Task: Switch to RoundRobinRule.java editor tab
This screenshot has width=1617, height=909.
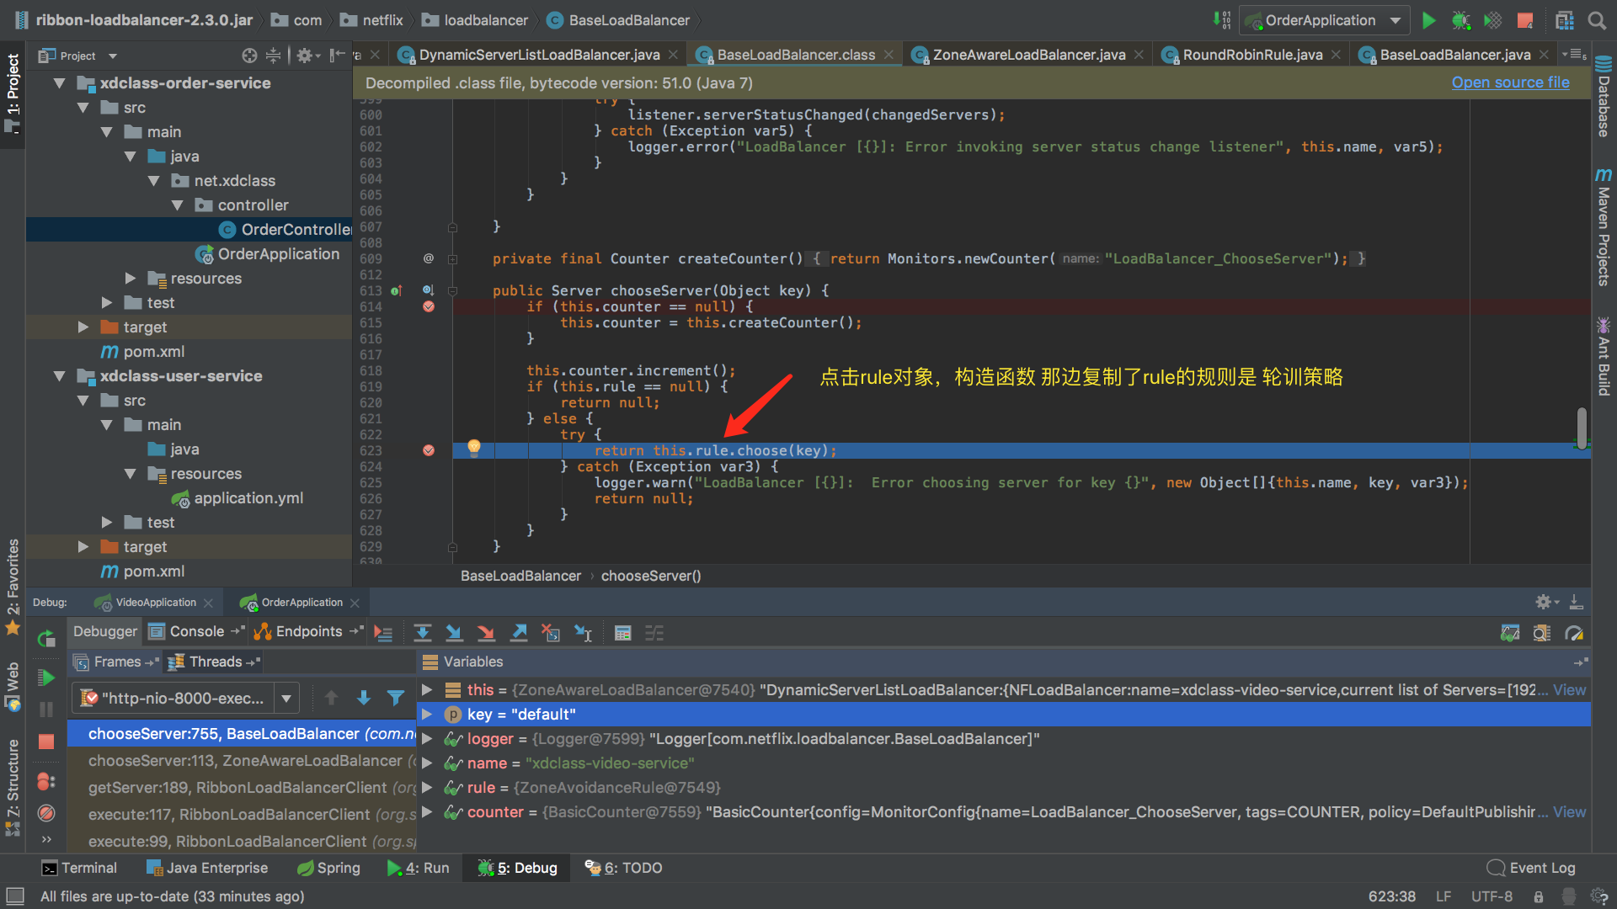Action: (1251, 55)
